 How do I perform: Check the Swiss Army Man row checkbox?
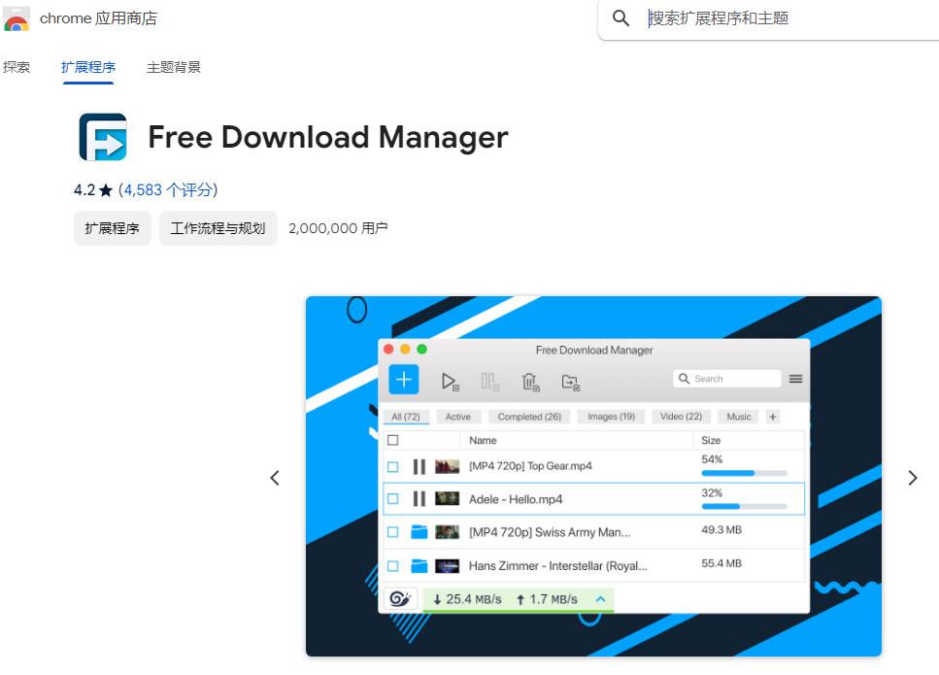click(x=393, y=532)
